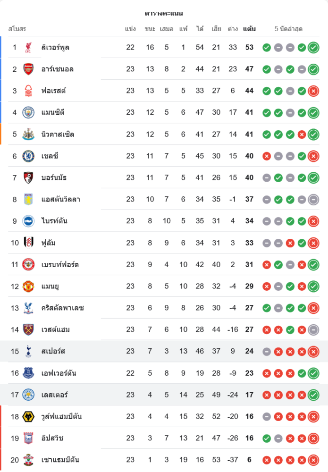Click the Chelsea club crest
328x472 pixels.
pyautogui.click(x=28, y=156)
